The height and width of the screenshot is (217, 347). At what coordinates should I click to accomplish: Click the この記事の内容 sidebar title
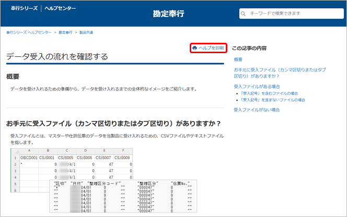click(x=249, y=48)
